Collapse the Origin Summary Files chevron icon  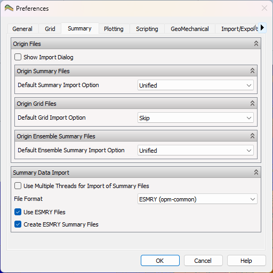click(252, 71)
